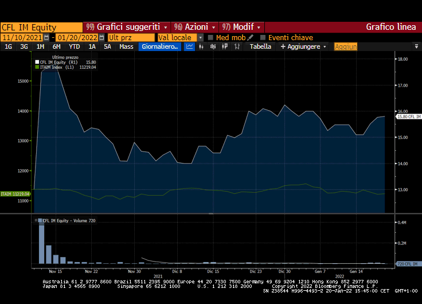Enable the Med mob checkbox

(210, 37)
